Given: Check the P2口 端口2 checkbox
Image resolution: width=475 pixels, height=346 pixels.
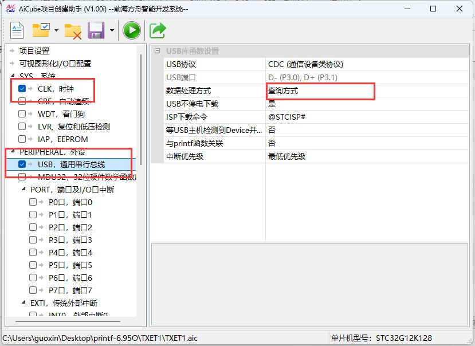Looking at the screenshot, I should [x=33, y=227].
